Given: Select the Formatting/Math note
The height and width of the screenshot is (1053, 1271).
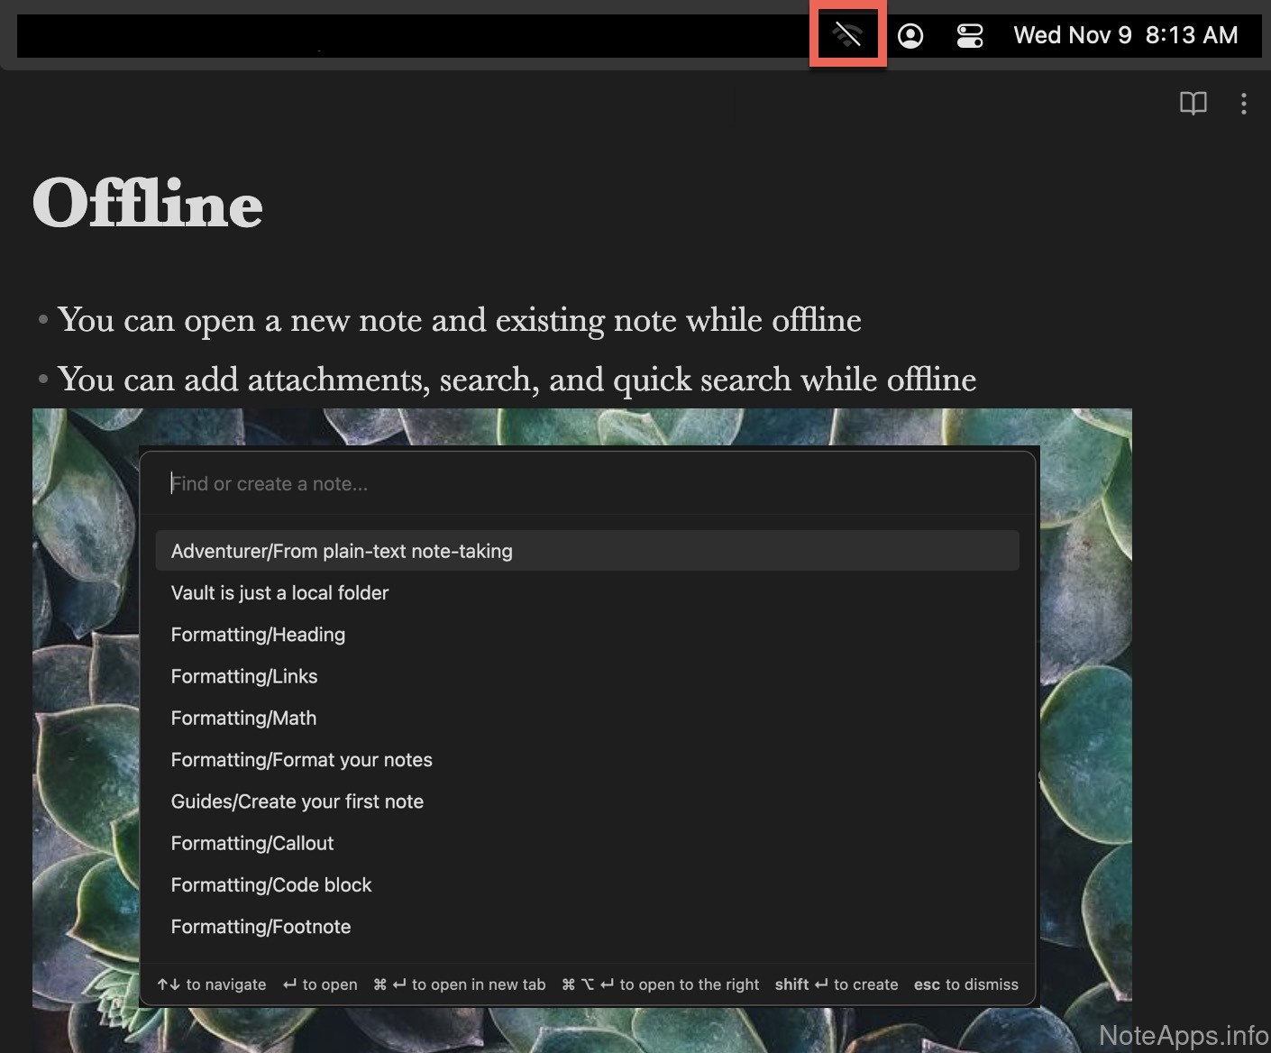Looking at the screenshot, I should click(243, 719).
